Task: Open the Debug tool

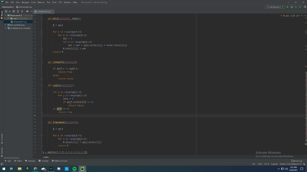Action: pyautogui.click(x=292, y=6)
